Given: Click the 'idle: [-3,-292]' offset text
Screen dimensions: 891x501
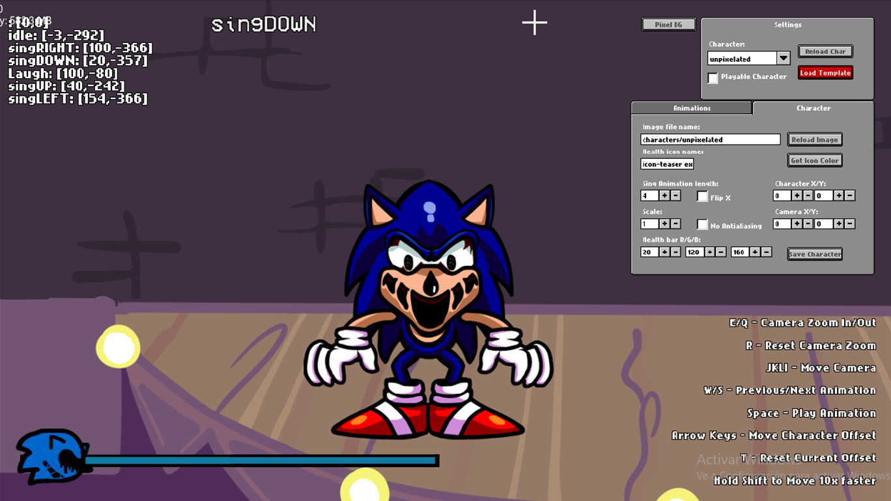Looking at the screenshot, I should point(56,35).
